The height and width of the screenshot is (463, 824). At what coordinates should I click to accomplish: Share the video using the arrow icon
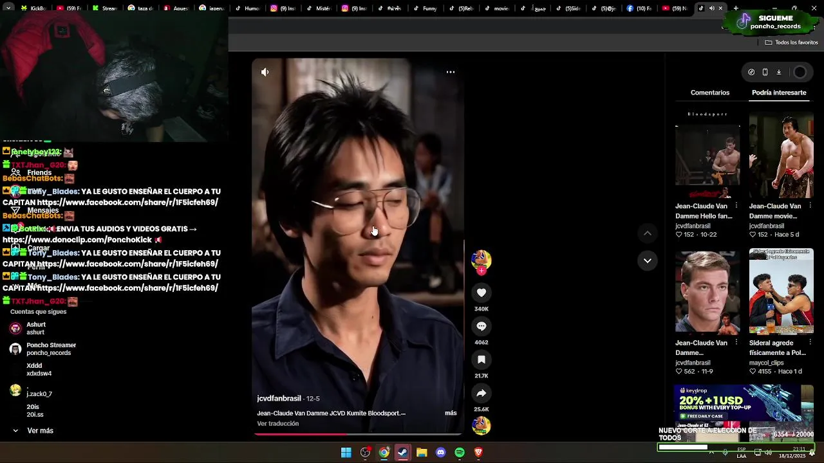pos(482,393)
